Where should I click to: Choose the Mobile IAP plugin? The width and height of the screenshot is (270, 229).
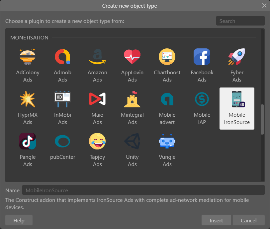coord(202,108)
